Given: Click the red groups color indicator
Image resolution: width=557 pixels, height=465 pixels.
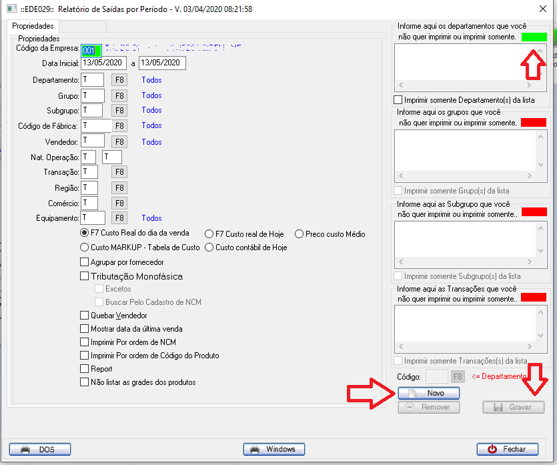Looking at the screenshot, I should [534, 122].
